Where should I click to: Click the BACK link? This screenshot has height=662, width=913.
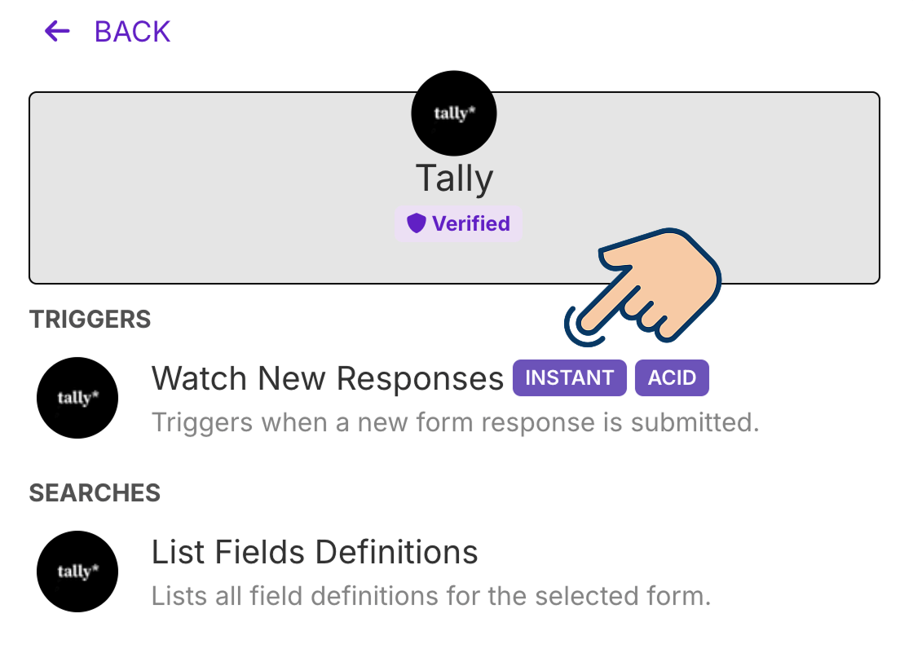(130, 31)
